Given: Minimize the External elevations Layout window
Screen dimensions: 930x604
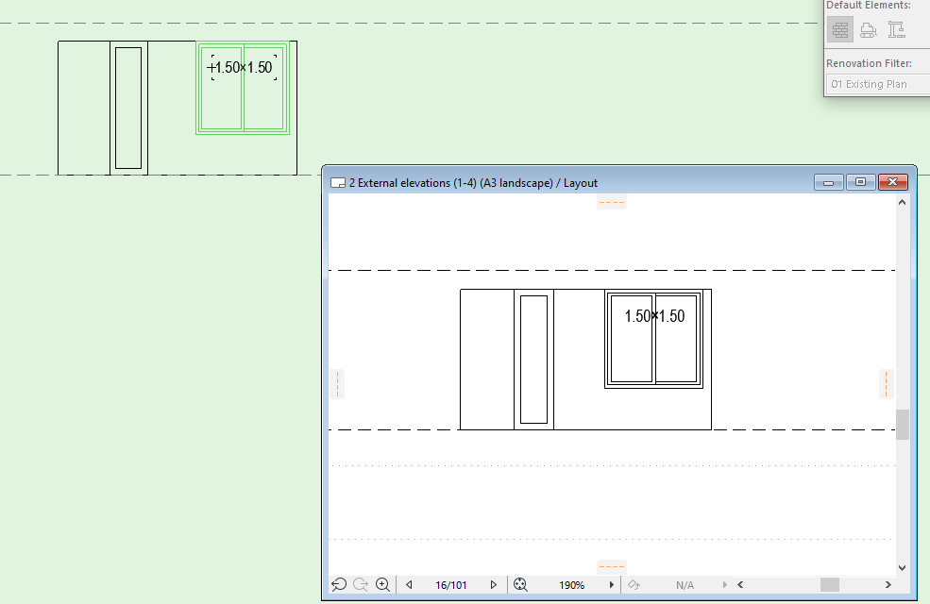Looking at the screenshot, I should point(829,182).
